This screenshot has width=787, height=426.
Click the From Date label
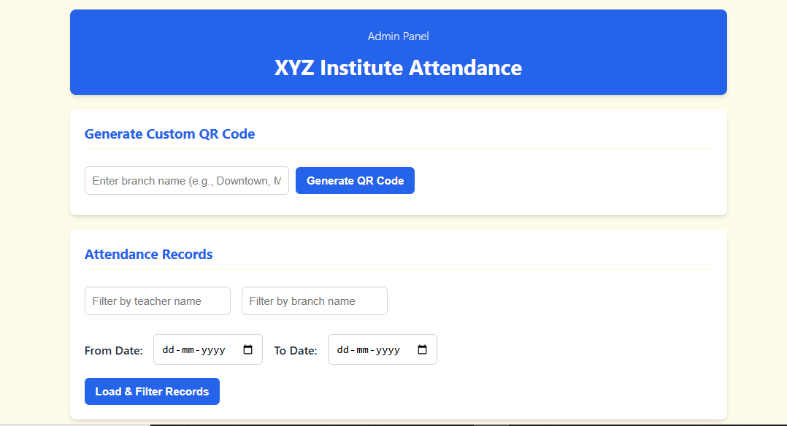[114, 351]
